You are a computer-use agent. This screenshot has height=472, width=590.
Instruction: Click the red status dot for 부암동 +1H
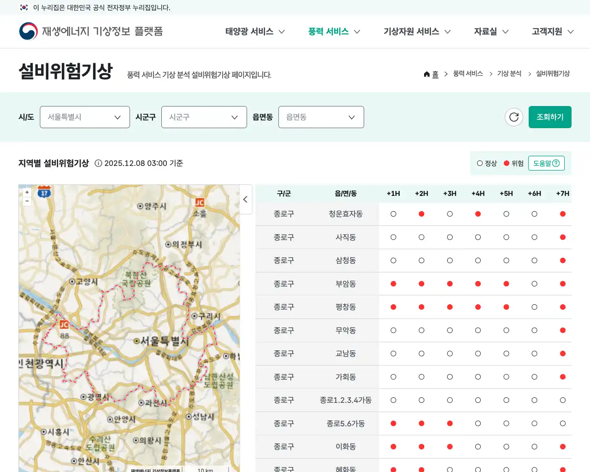point(393,284)
